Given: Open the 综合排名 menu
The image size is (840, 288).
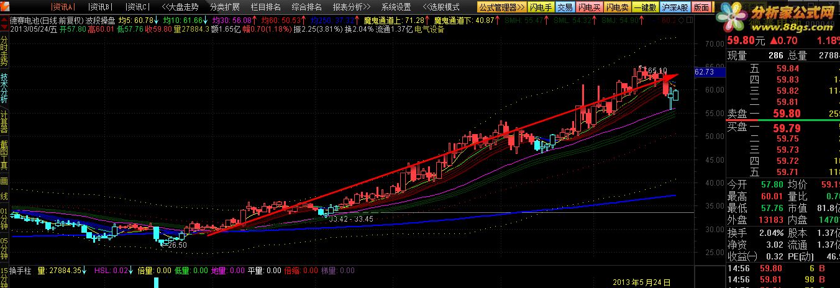Looking at the screenshot, I should (x=306, y=7).
